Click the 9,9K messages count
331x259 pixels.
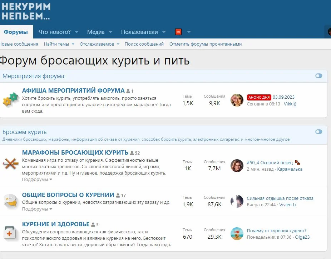click(214, 103)
